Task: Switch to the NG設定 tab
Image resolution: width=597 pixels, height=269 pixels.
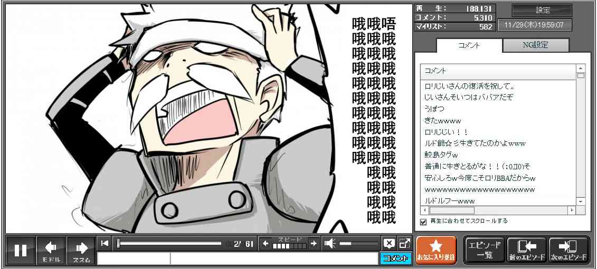Action: click(535, 45)
